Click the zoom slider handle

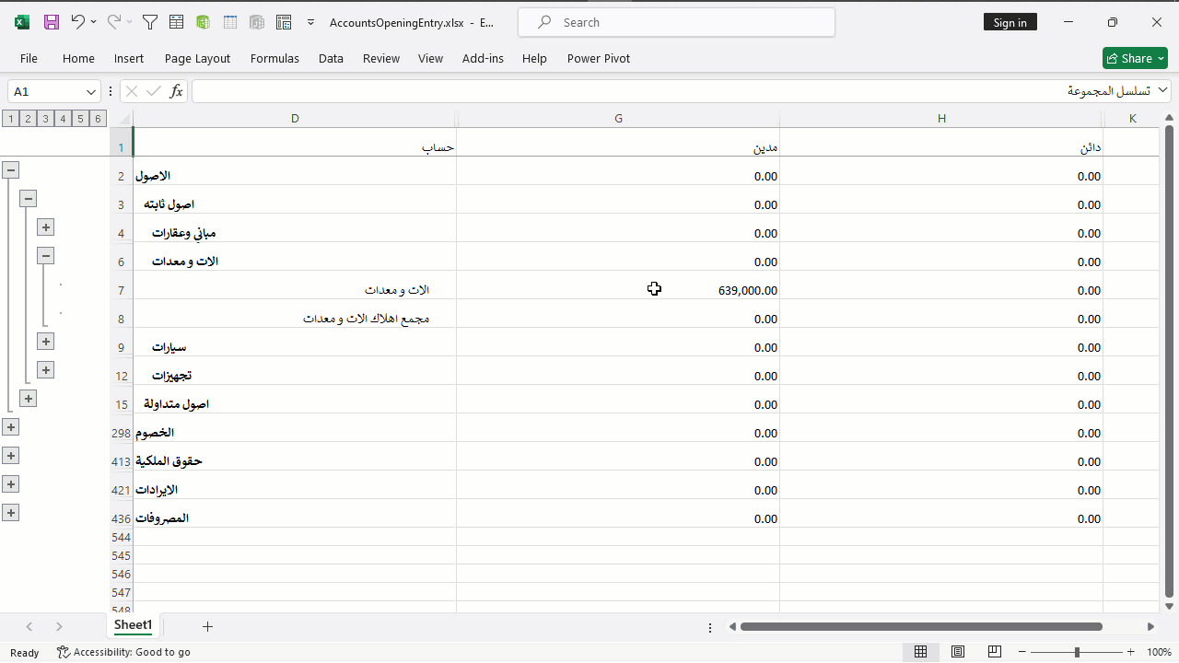[x=1077, y=652]
